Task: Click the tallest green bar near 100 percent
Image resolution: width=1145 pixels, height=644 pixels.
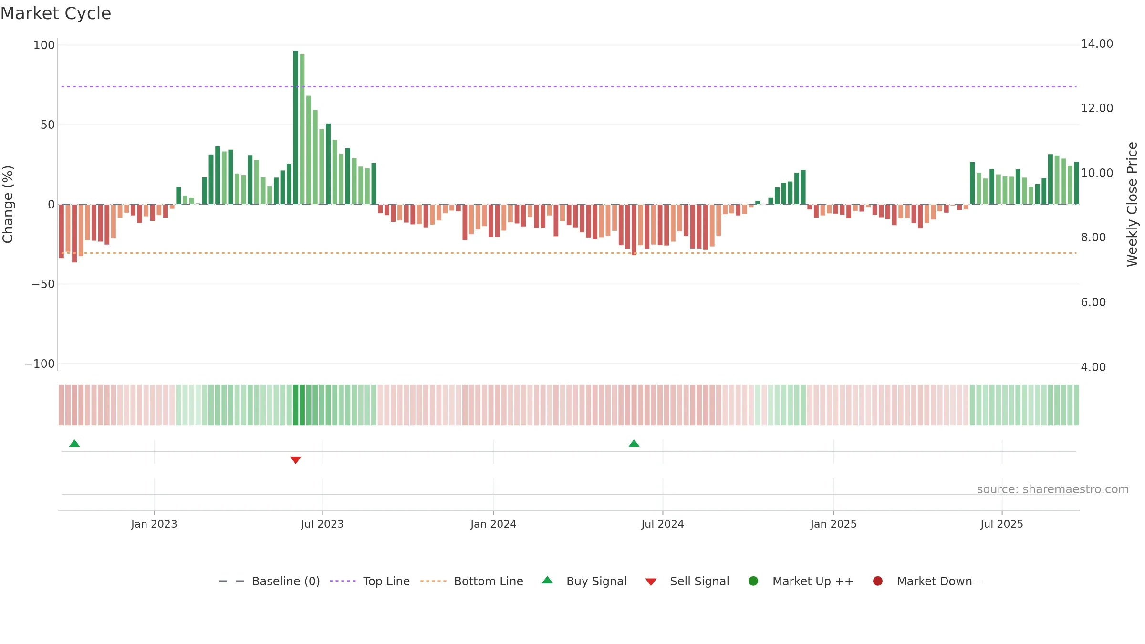Action: pos(296,127)
